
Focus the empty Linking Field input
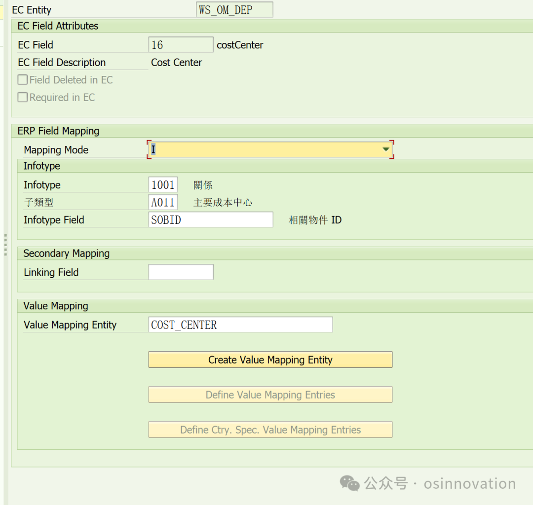(181, 272)
